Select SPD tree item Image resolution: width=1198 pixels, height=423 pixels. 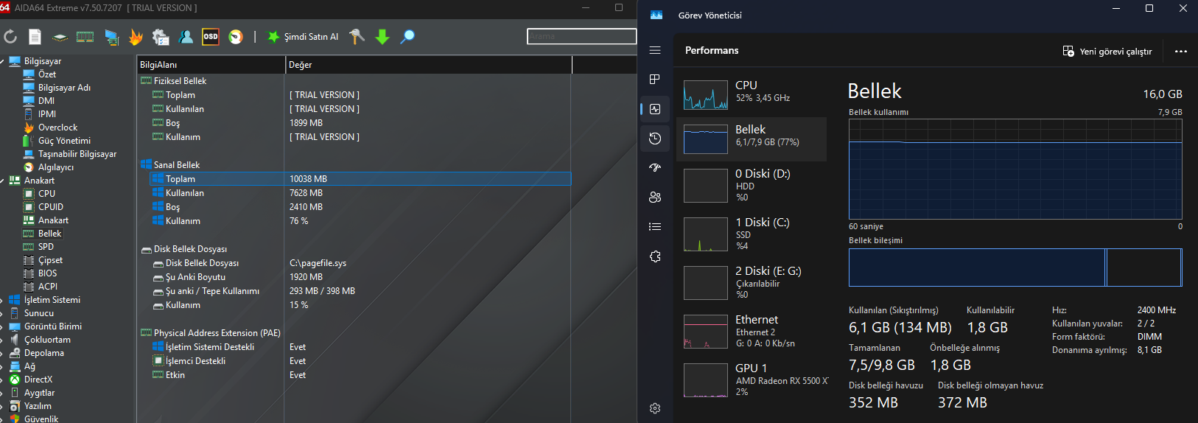[x=46, y=247]
